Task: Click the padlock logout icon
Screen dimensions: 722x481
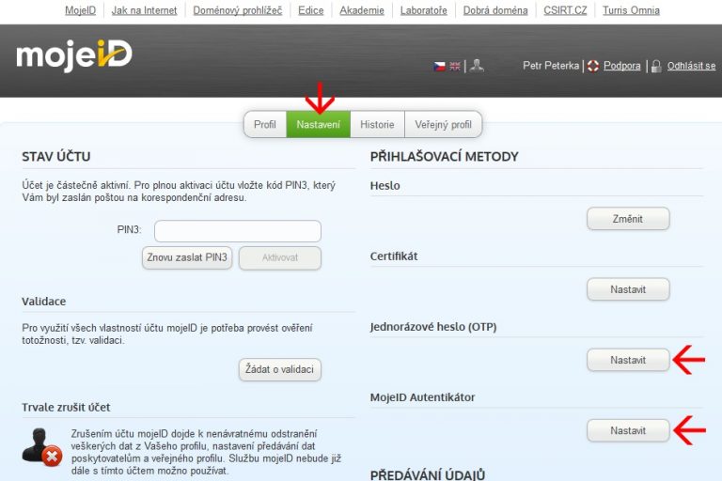Action: pos(656,67)
